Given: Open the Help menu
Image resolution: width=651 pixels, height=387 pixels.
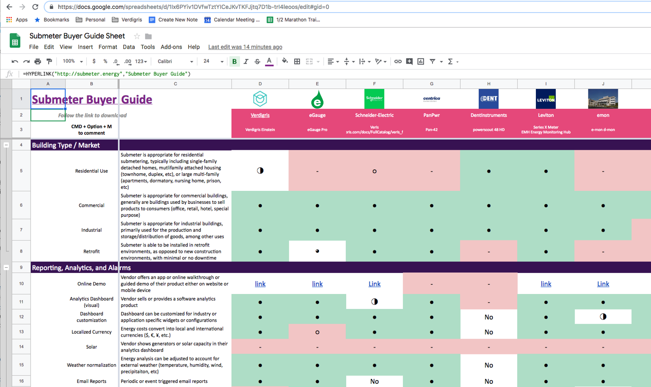Looking at the screenshot, I should coord(194,47).
